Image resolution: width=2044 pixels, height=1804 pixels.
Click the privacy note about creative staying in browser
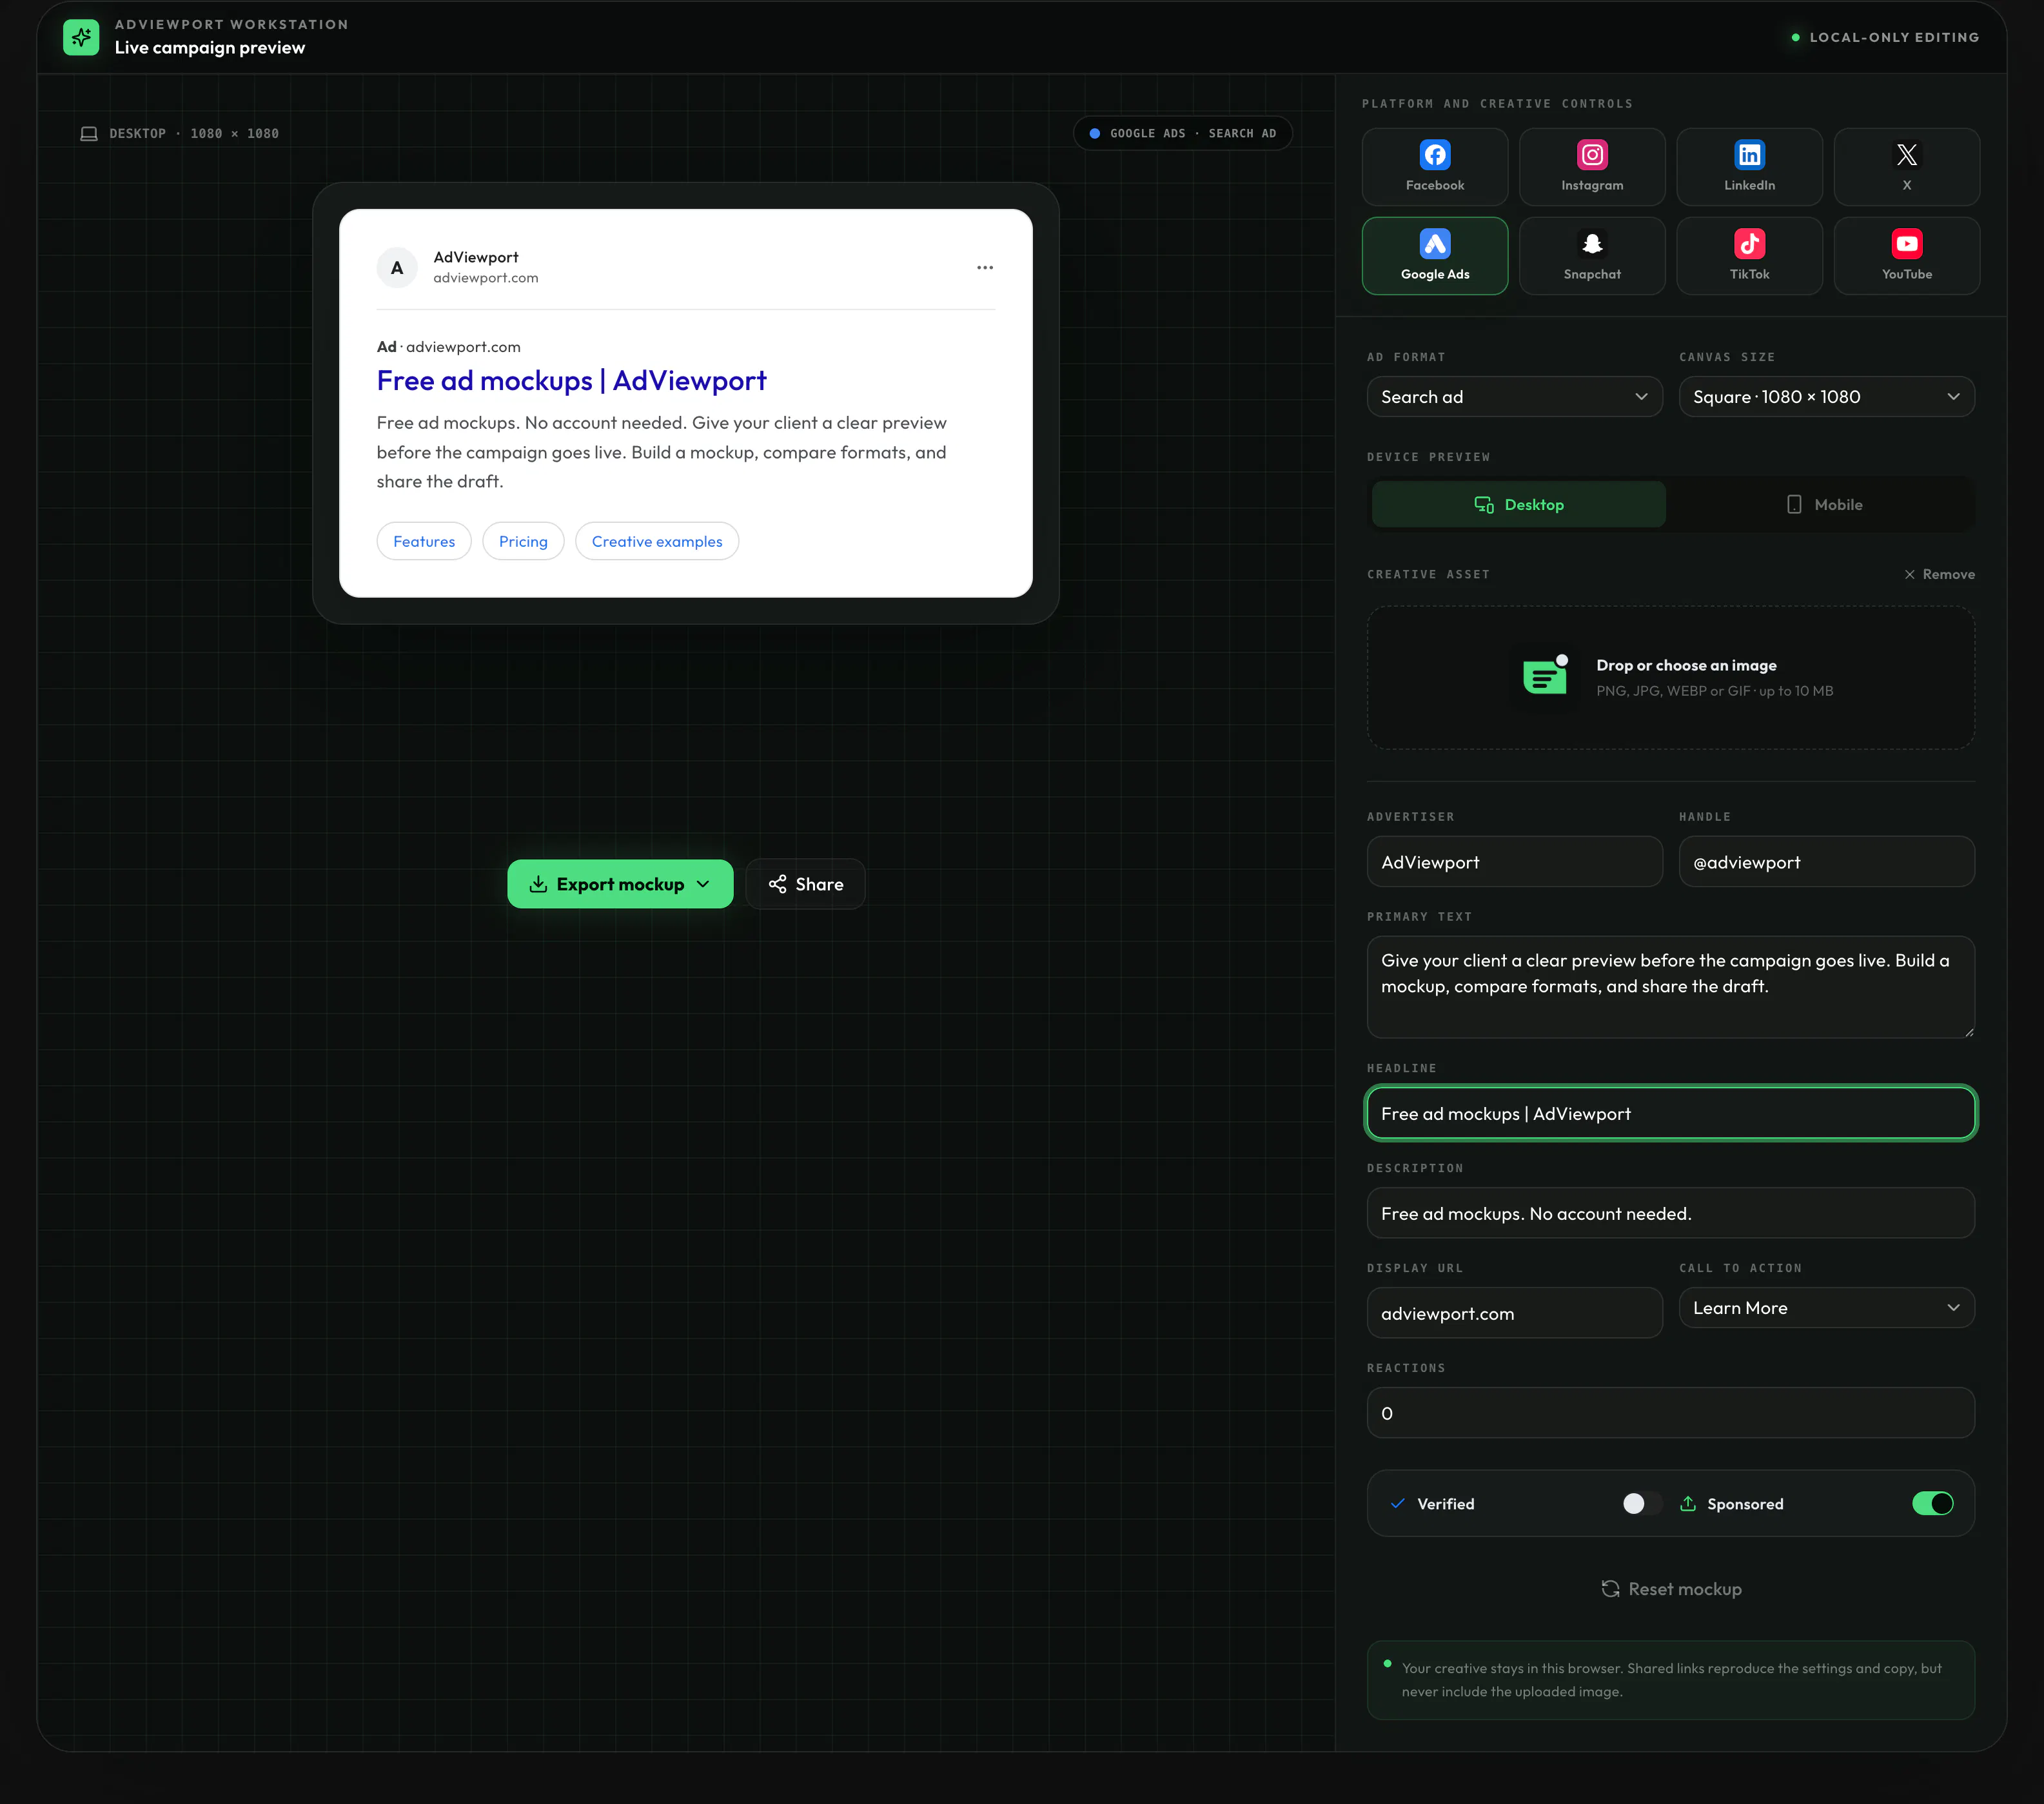(1670, 1679)
